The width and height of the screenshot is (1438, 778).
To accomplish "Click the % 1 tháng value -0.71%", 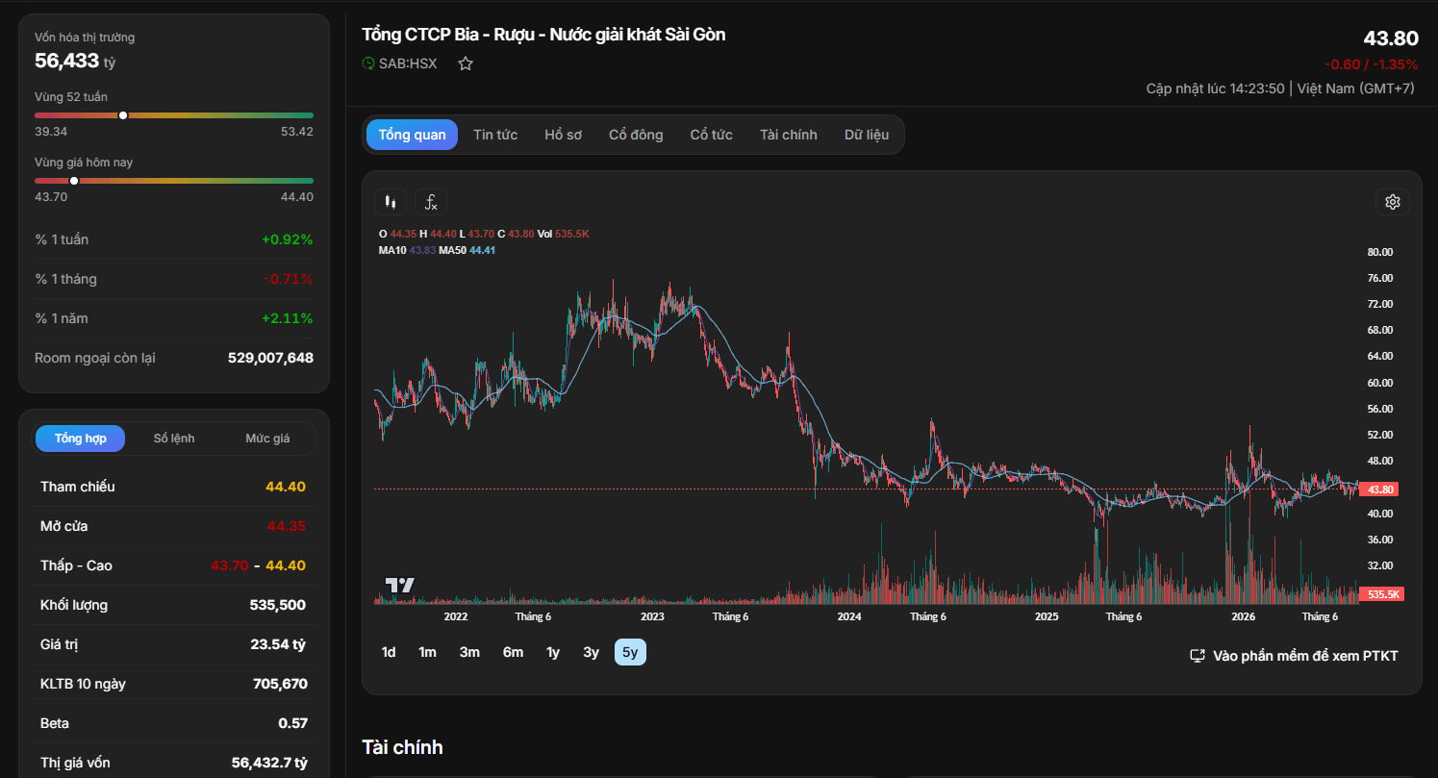I will (288, 279).
